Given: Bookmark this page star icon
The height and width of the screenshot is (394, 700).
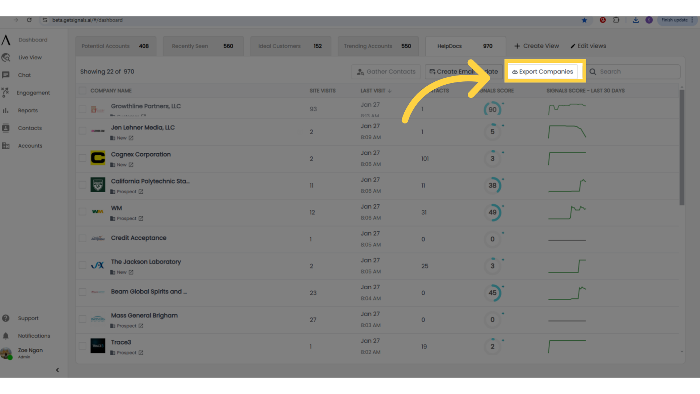Looking at the screenshot, I should 584,20.
